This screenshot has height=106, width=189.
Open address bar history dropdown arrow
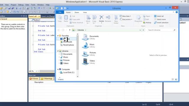(140, 30)
